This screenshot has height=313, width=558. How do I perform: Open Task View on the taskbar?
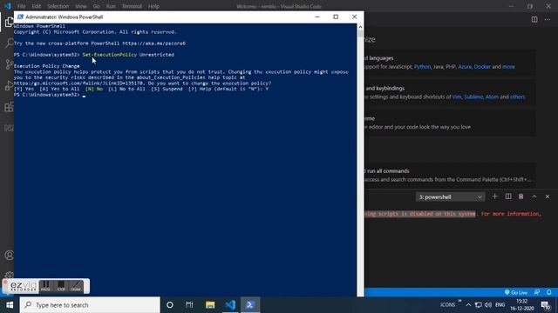click(189, 305)
